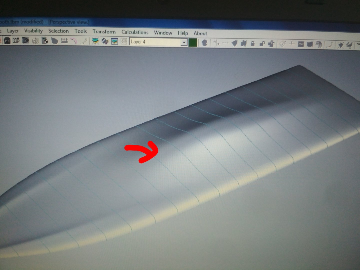Toggle surface normals display icon
This screenshot has width=360, height=270.
64,40
